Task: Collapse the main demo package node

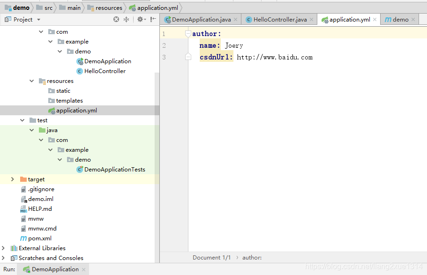Action: click(60, 52)
